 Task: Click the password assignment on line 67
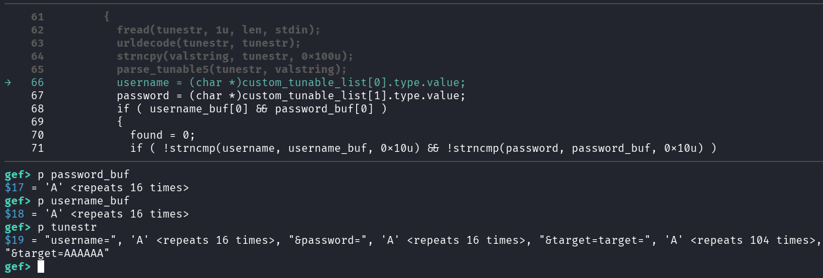(291, 95)
